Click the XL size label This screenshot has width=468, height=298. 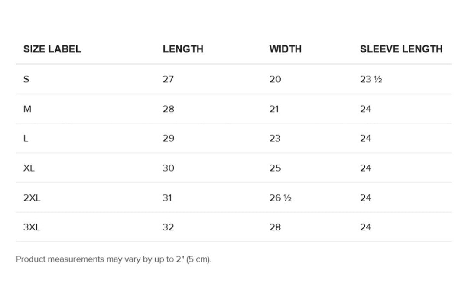point(29,168)
